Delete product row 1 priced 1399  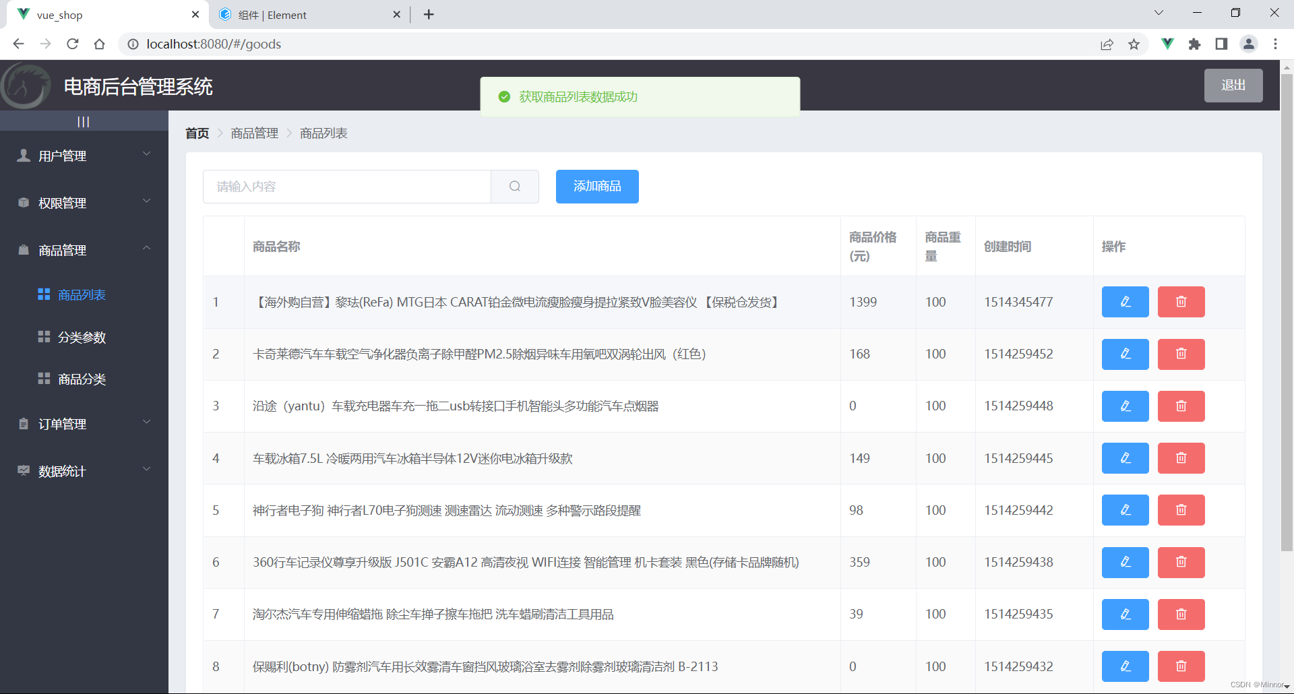(1181, 302)
